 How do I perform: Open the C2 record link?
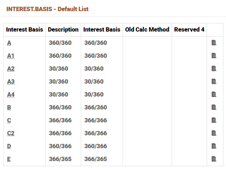11,133
